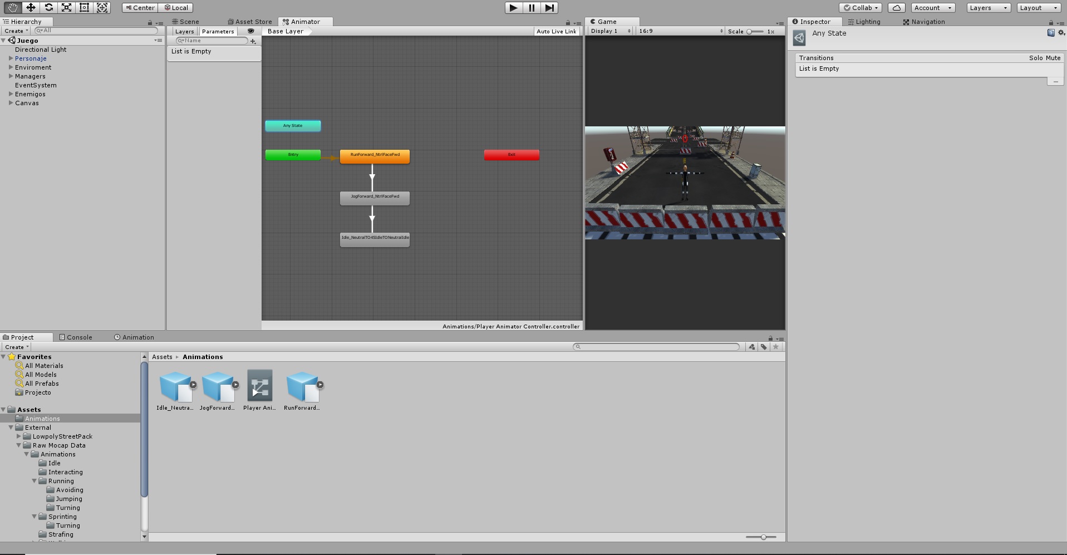Select Directional Light in Hierarchy

tap(41, 50)
